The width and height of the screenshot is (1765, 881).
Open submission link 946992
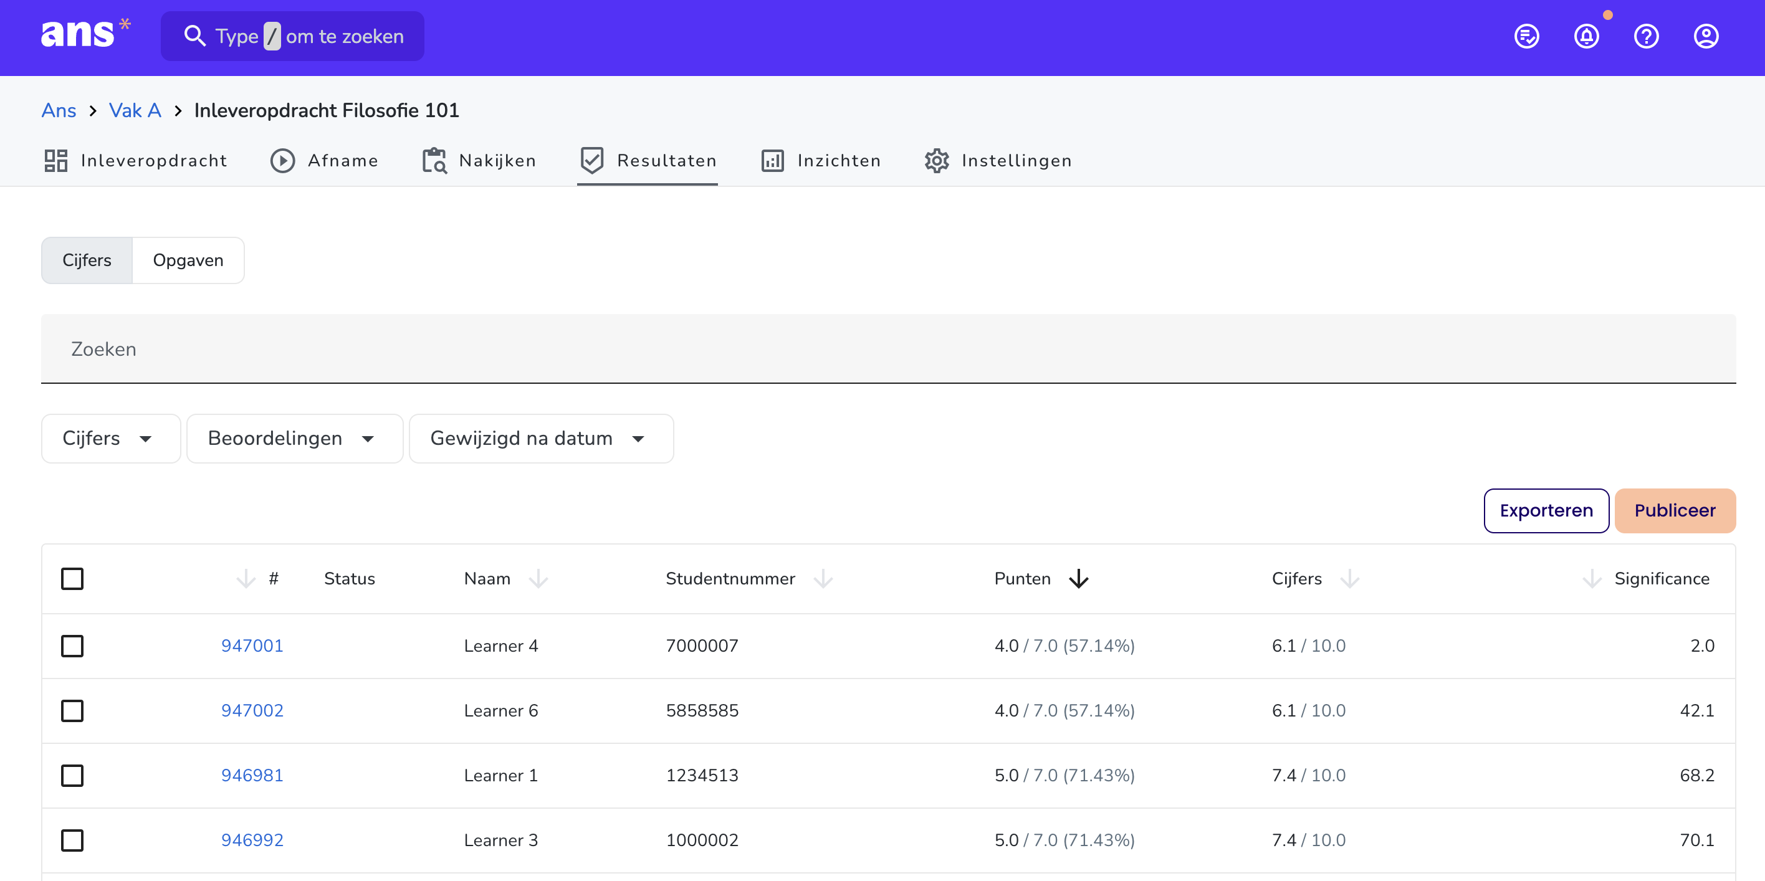point(252,840)
